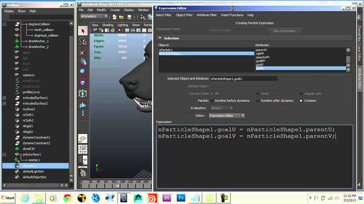This screenshot has width=364, height=204.
Task: Choose the Move tool cone icon
Action: pos(83,62)
